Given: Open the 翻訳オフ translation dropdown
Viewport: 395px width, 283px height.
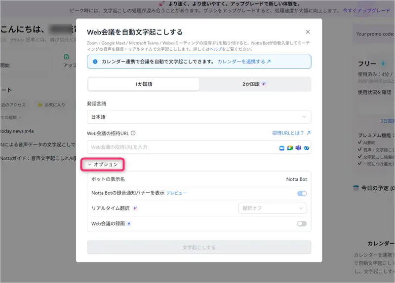Looking at the screenshot, I should (x=273, y=208).
